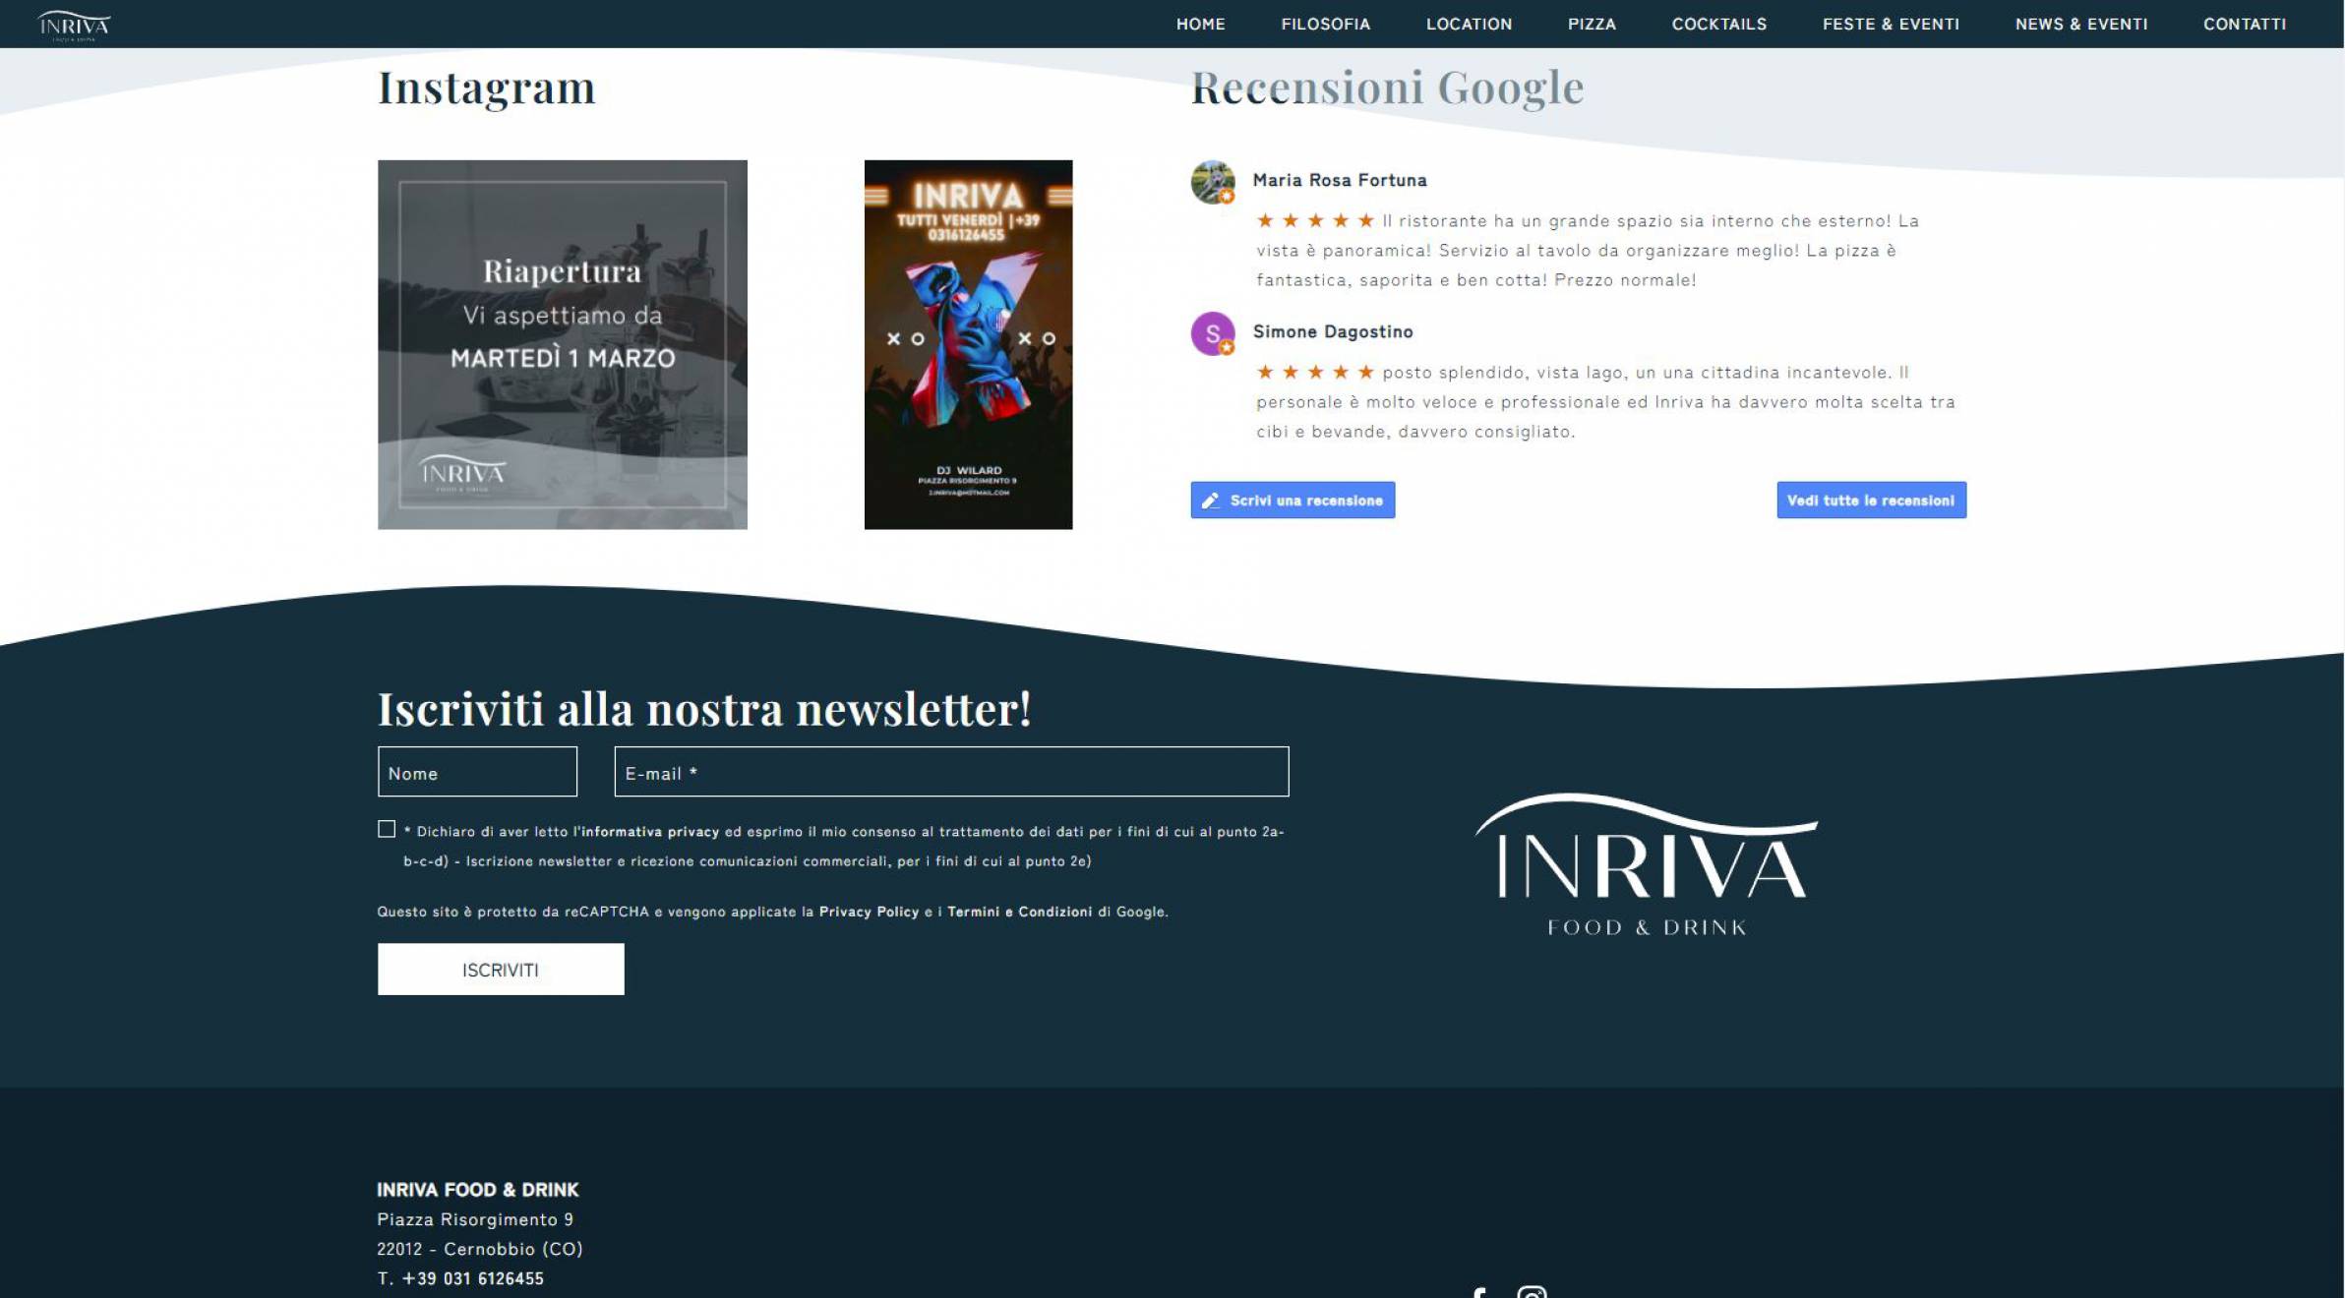Open the Riapertura Instagram post thumbnail
This screenshot has width=2345, height=1298.
(x=563, y=345)
